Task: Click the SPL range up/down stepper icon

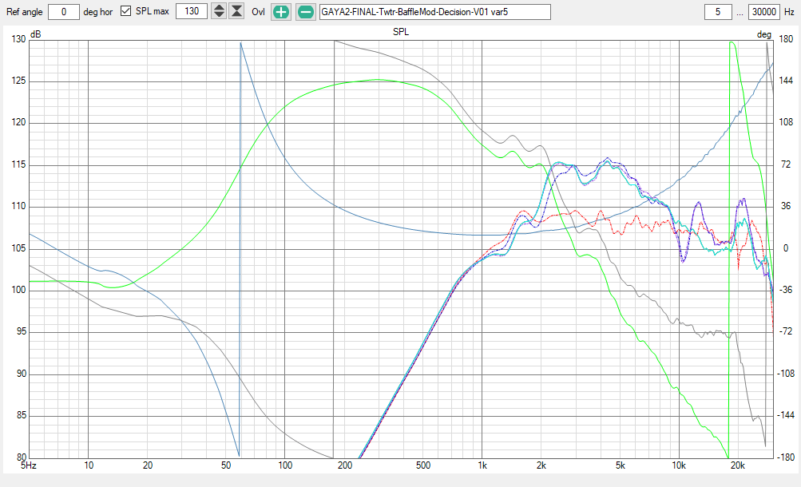Action: pos(219,11)
